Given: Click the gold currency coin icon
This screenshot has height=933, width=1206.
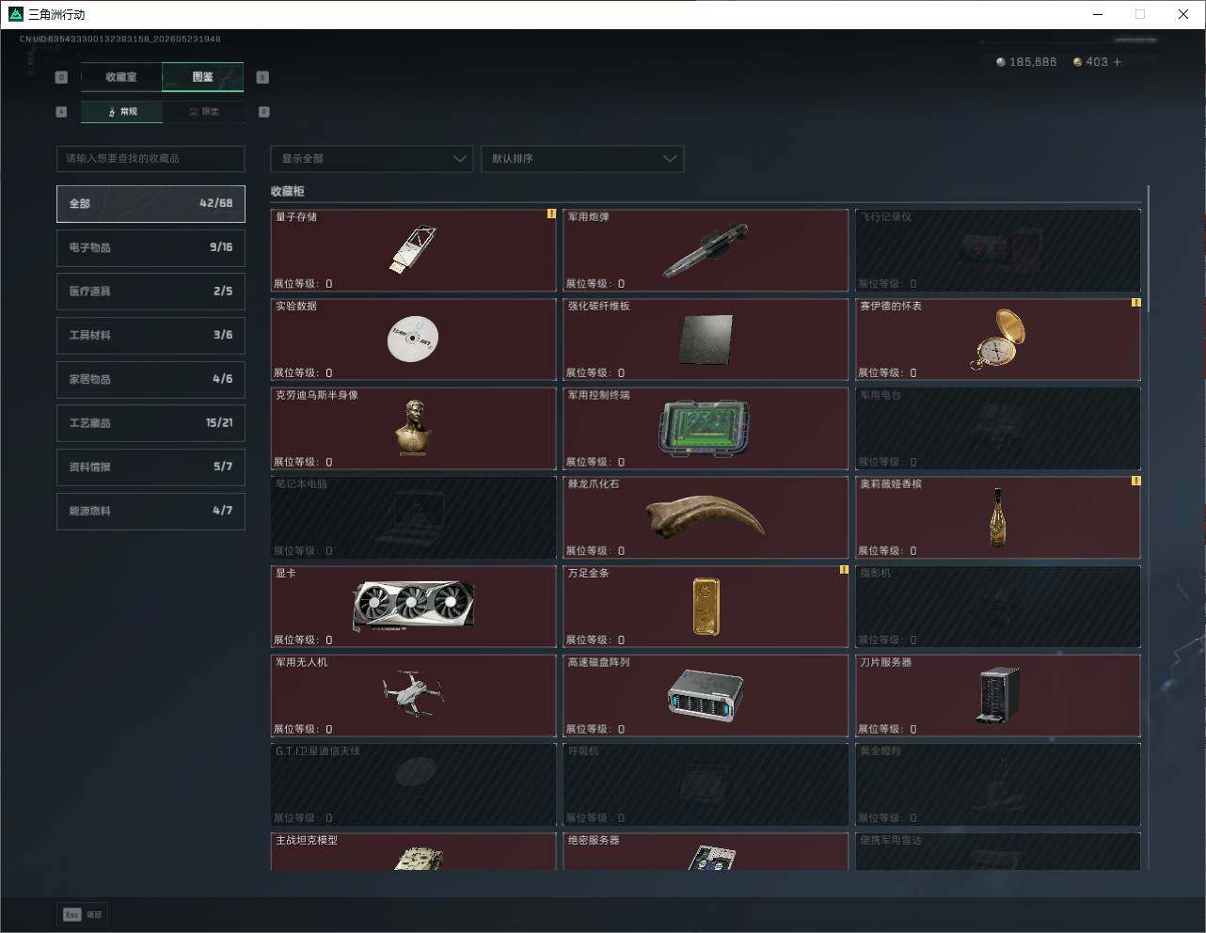Looking at the screenshot, I should [1077, 62].
